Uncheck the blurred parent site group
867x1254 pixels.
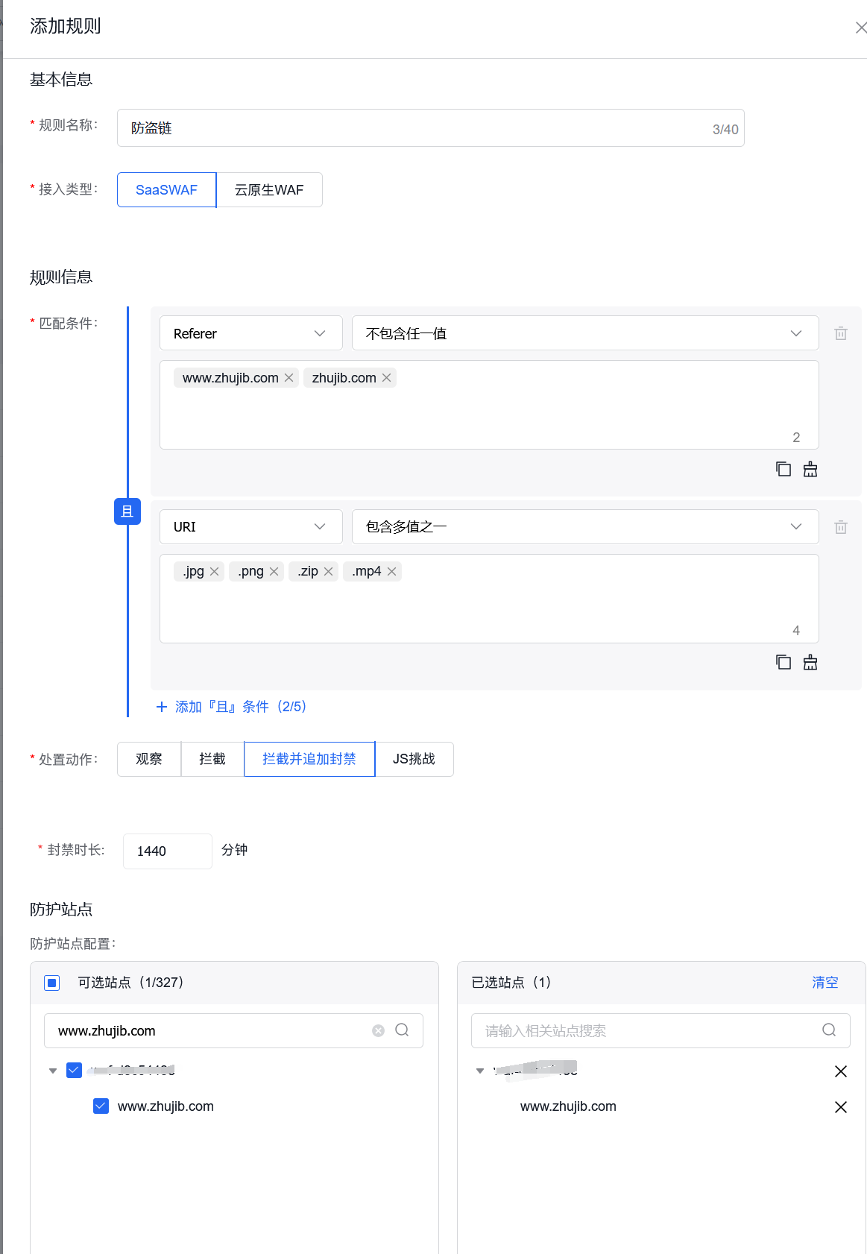click(x=74, y=1071)
